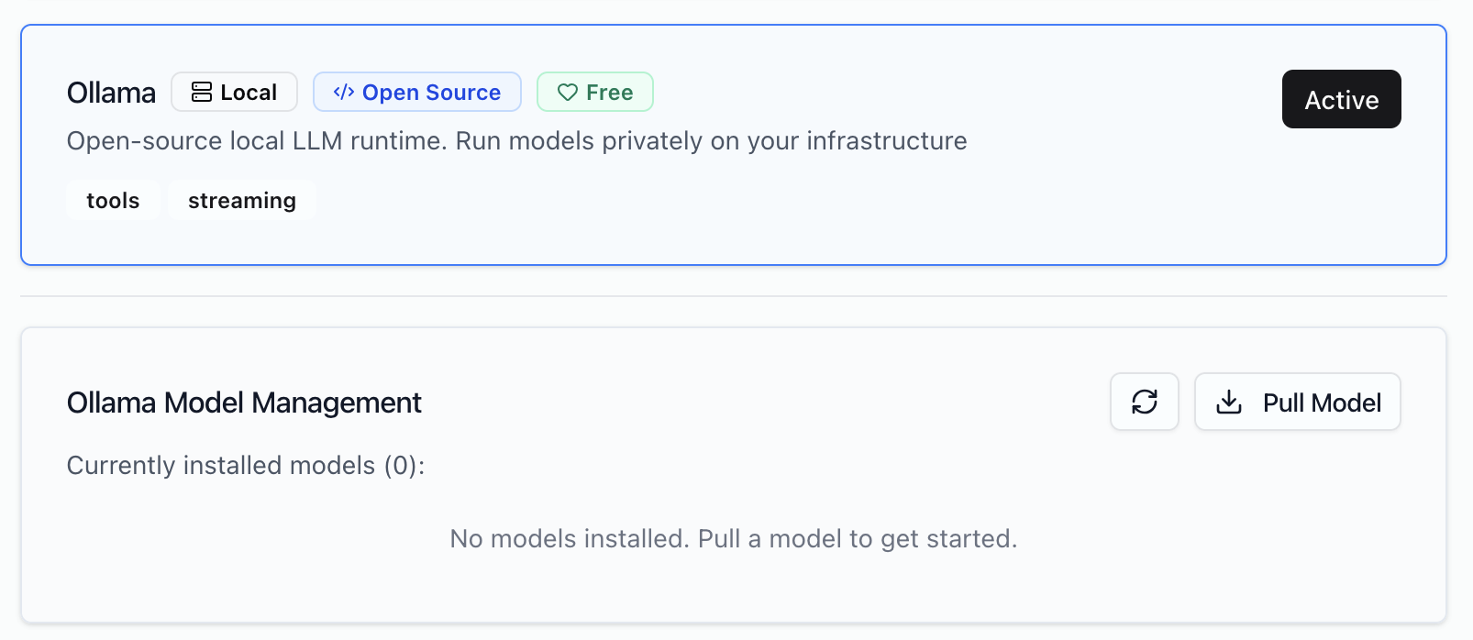1473x640 pixels.
Task: Click the No models installed message
Action: 733,538
